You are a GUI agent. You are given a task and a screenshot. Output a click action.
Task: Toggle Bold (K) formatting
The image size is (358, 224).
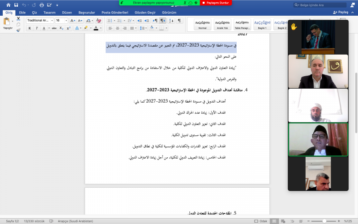[30, 28]
